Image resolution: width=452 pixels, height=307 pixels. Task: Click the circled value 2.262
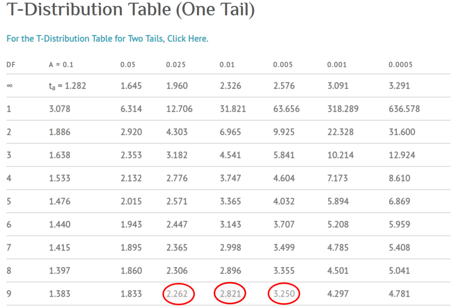178,294
